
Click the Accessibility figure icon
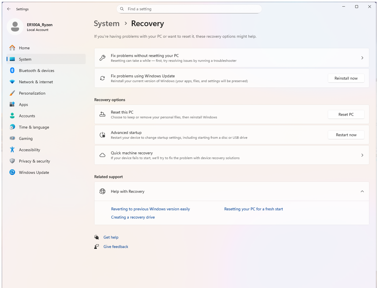[12, 150]
